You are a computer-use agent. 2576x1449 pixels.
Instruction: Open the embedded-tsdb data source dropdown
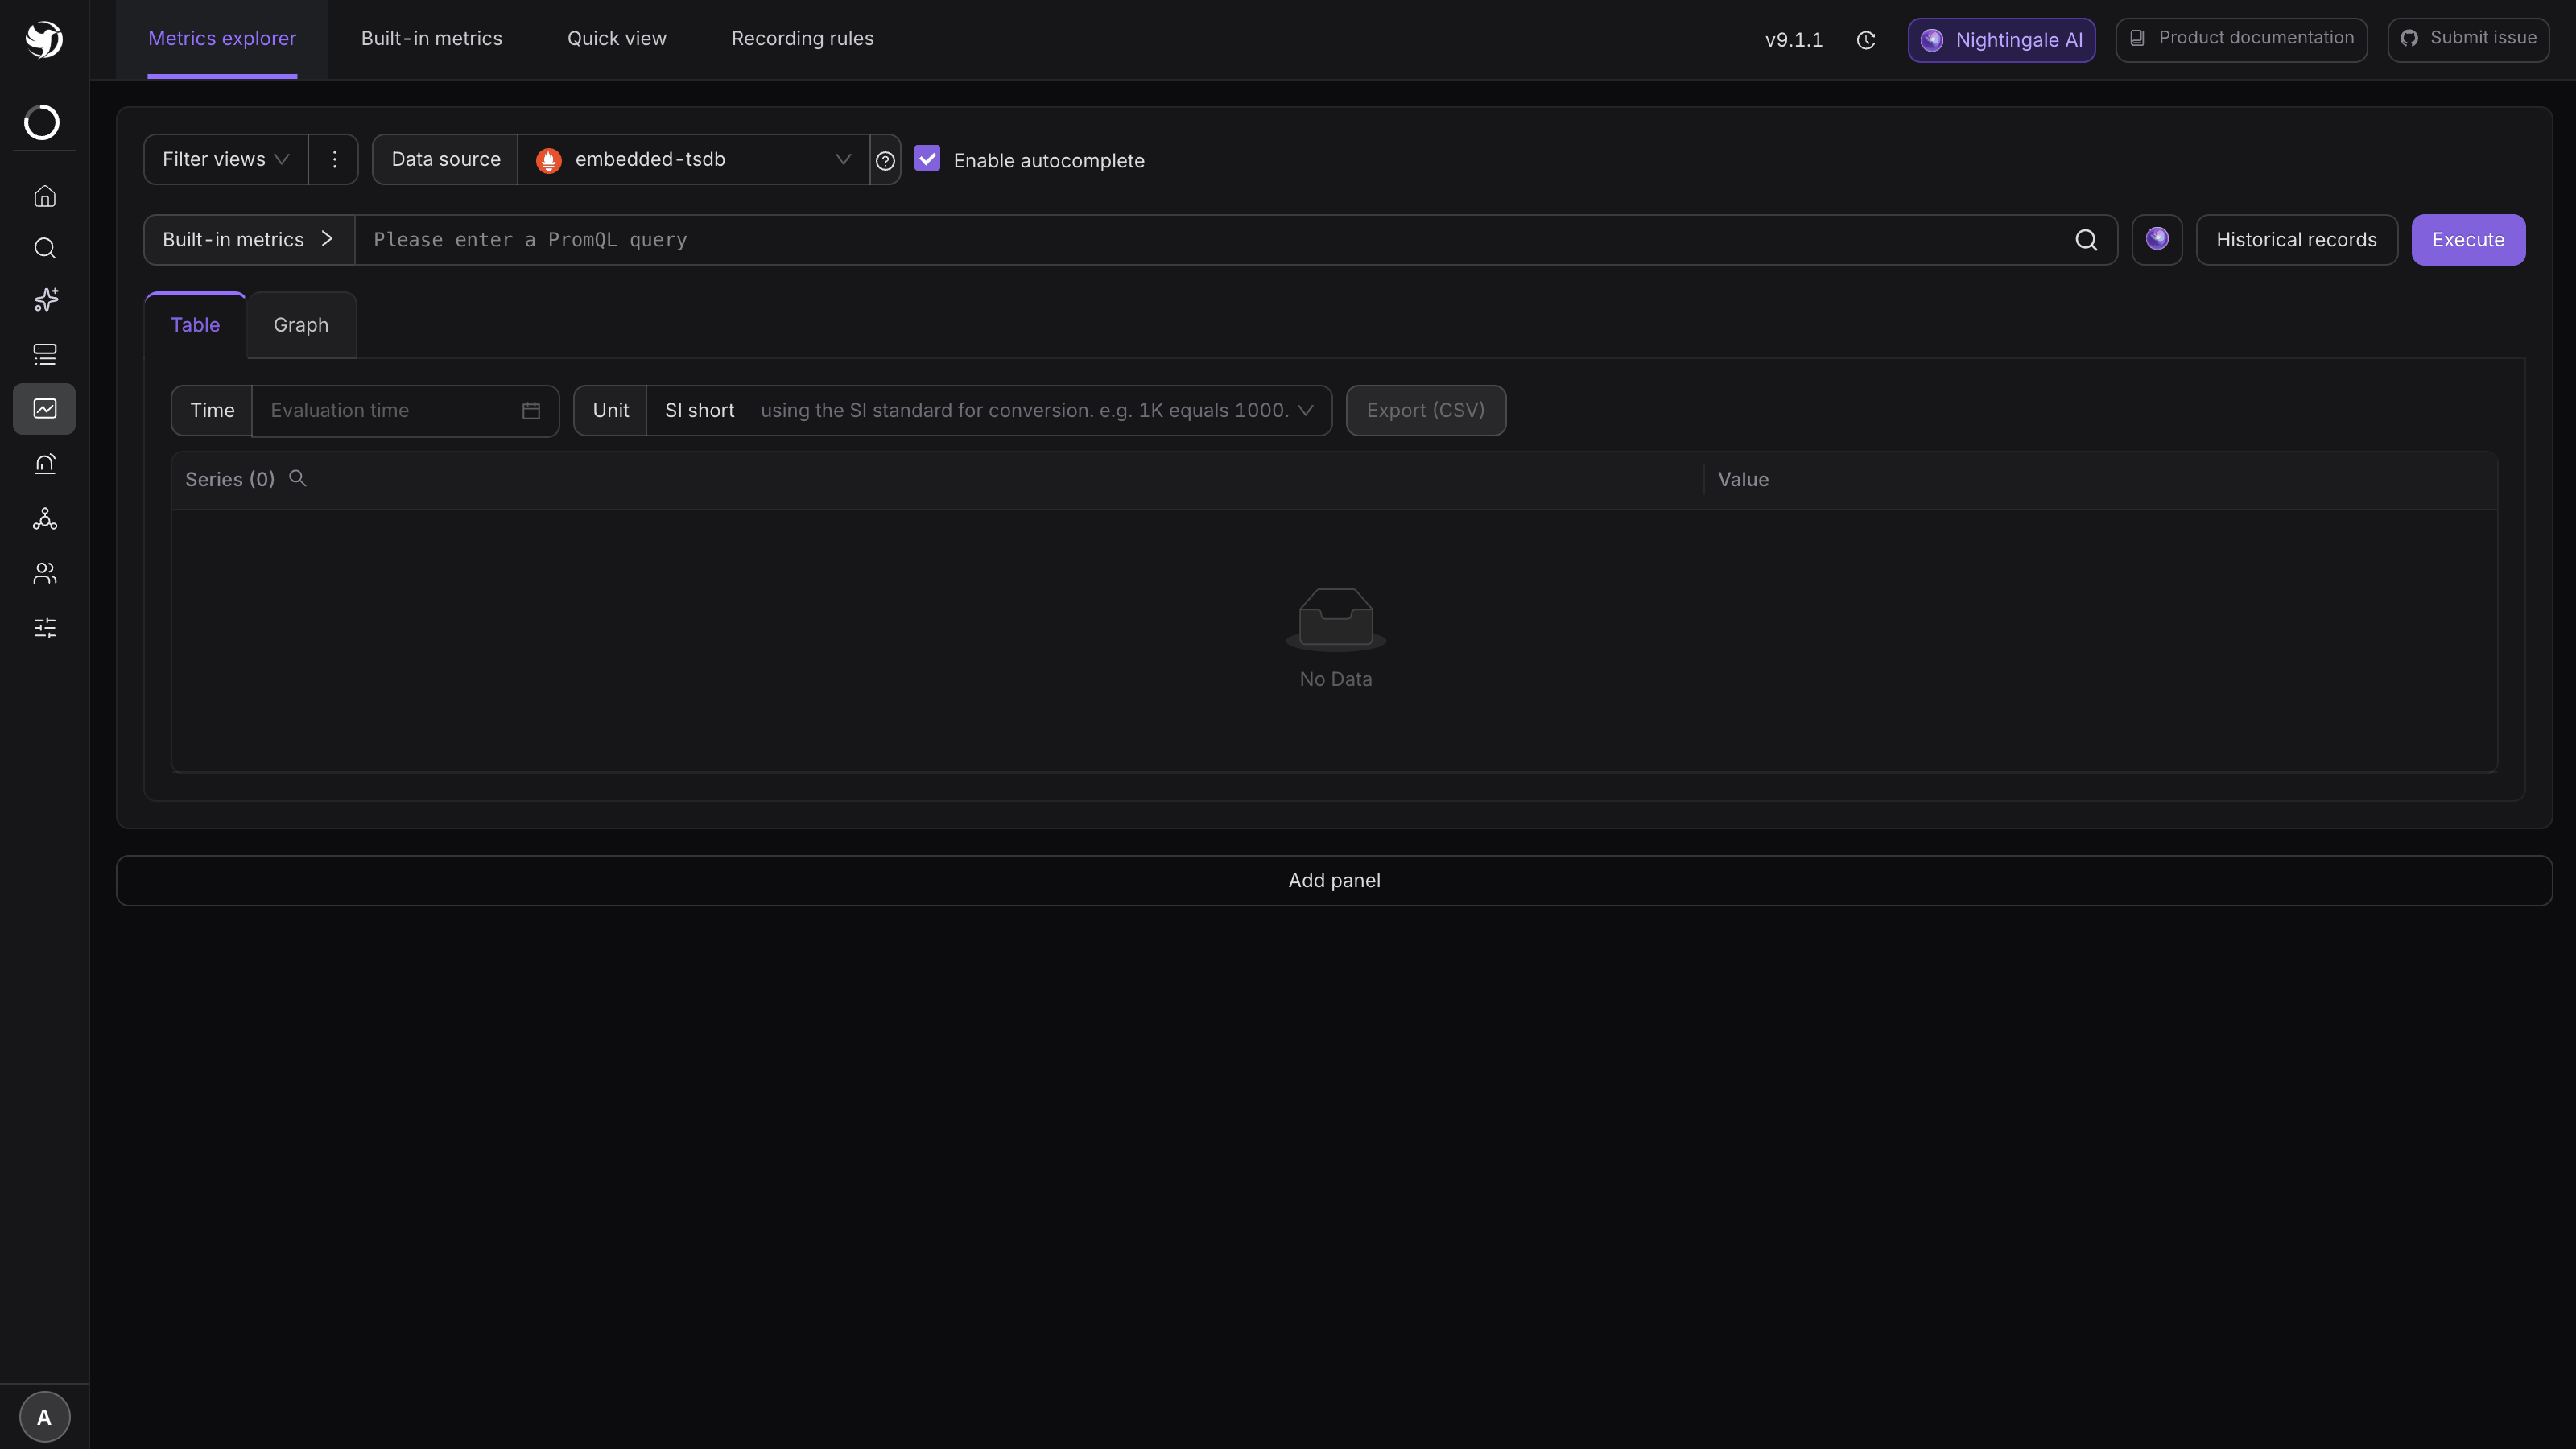[694, 160]
